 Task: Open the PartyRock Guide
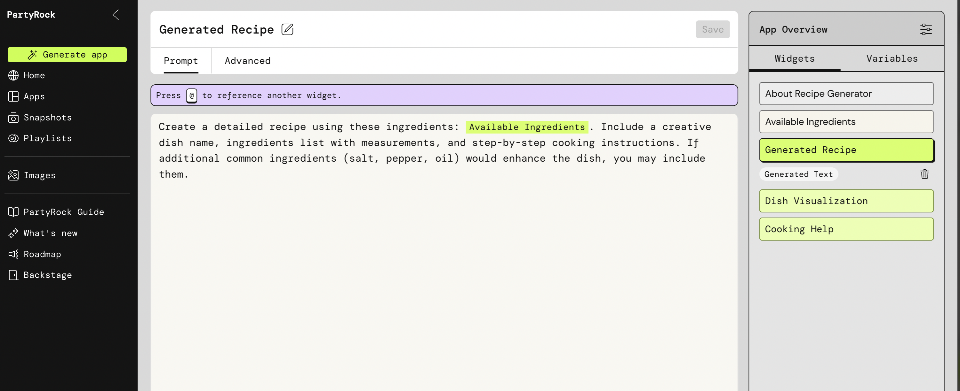point(63,212)
